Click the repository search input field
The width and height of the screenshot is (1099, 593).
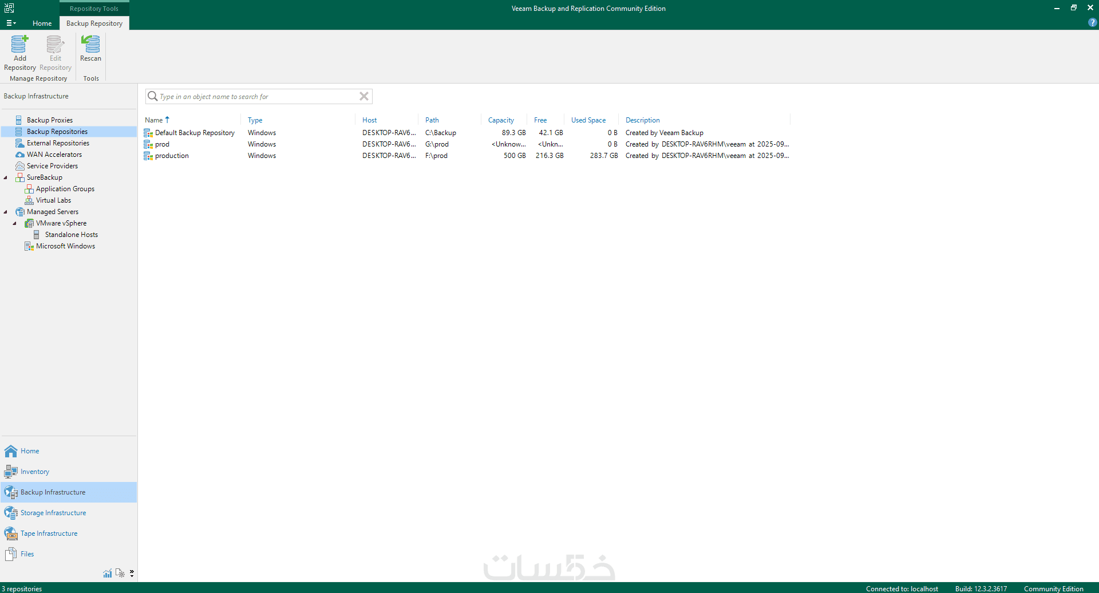[259, 96]
